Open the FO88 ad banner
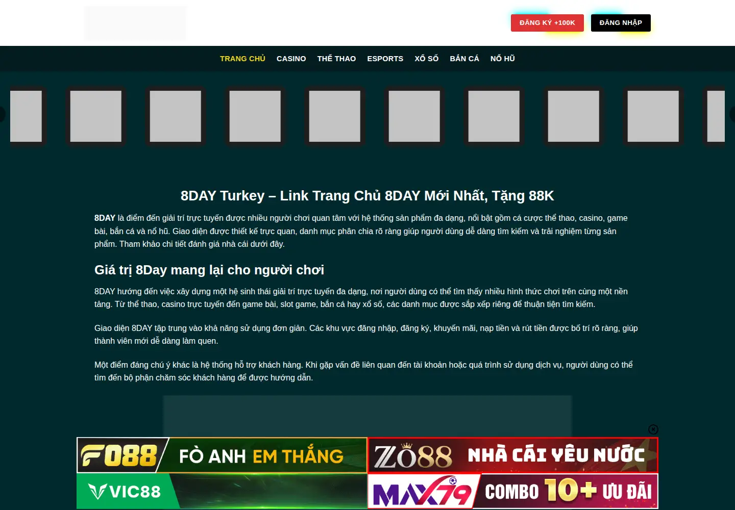The width and height of the screenshot is (735, 510). coord(222,455)
